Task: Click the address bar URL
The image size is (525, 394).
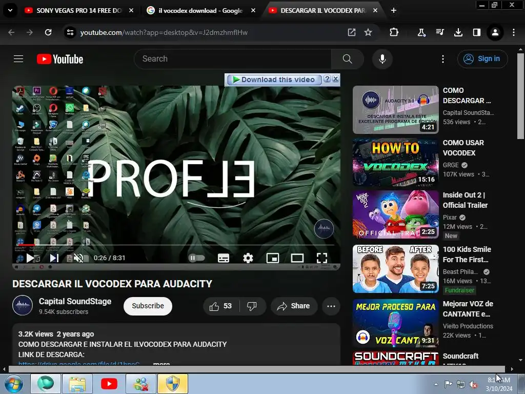Action: pyautogui.click(x=164, y=32)
